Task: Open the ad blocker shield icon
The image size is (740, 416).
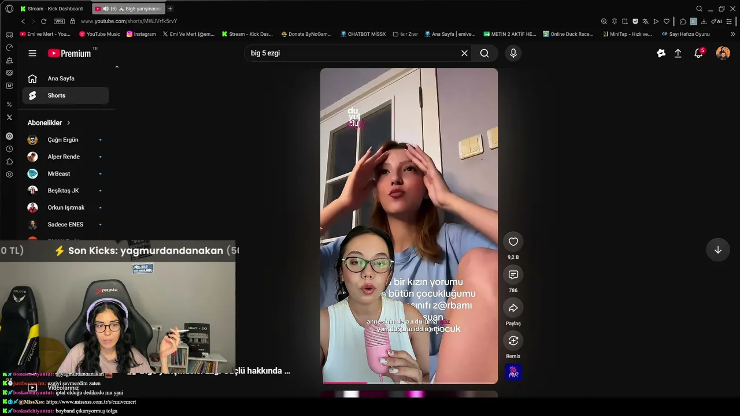Action: point(635,21)
